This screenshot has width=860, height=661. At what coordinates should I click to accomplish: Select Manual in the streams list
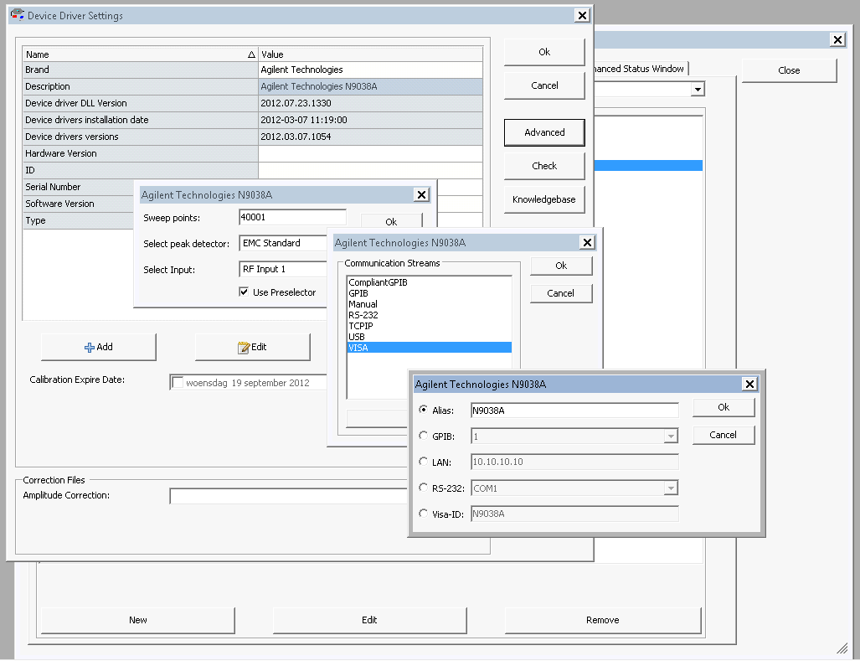click(430, 304)
